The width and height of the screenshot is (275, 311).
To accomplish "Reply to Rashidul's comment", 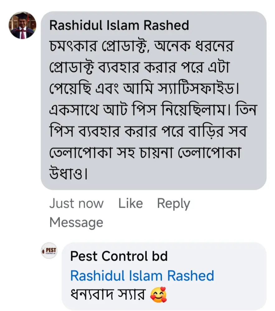I will coord(173,203).
